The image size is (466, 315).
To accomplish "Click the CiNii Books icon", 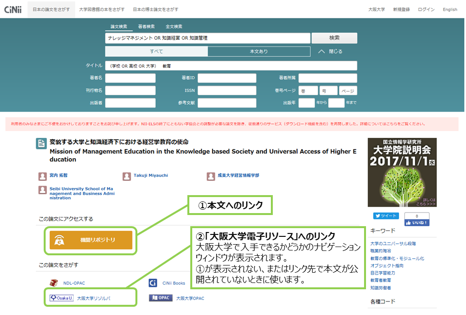I will pos(153,283).
